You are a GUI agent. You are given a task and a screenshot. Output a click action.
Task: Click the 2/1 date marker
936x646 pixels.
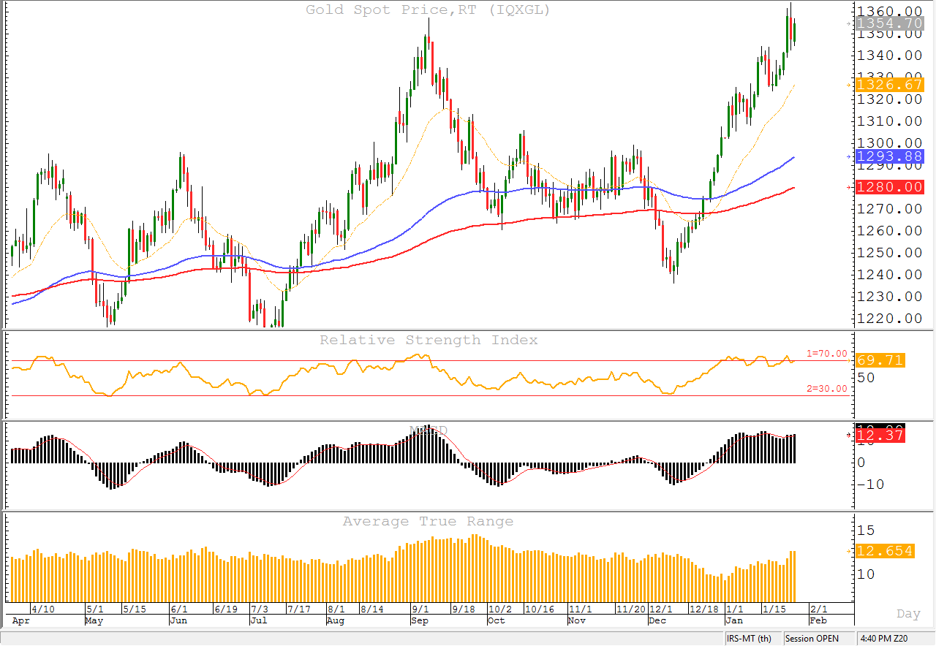819,609
